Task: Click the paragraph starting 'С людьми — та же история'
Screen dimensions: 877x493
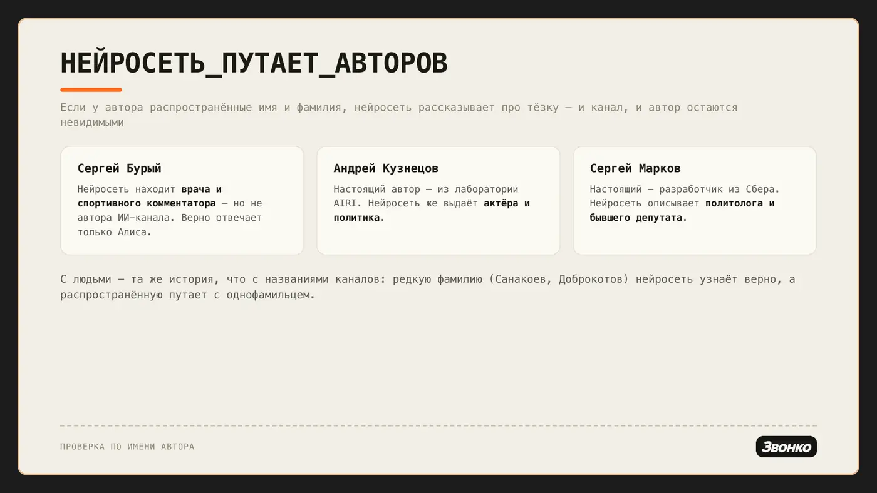Action: pos(428,287)
